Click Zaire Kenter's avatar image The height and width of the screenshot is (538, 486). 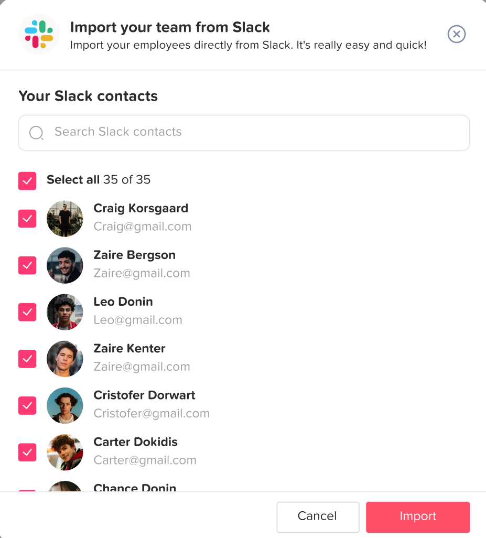coord(65,359)
